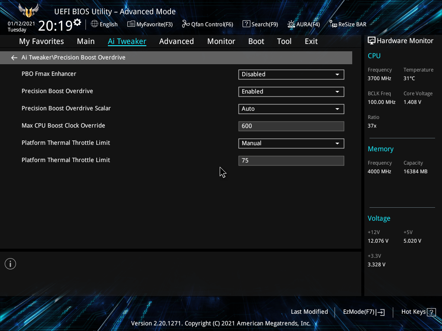The image size is (442, 331).
Task: Click the 20:19 clock display
Action: [55, 25]
